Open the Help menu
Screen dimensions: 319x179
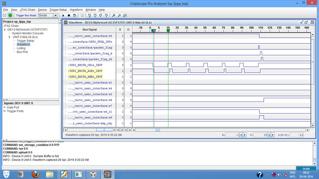click(102, 10)
